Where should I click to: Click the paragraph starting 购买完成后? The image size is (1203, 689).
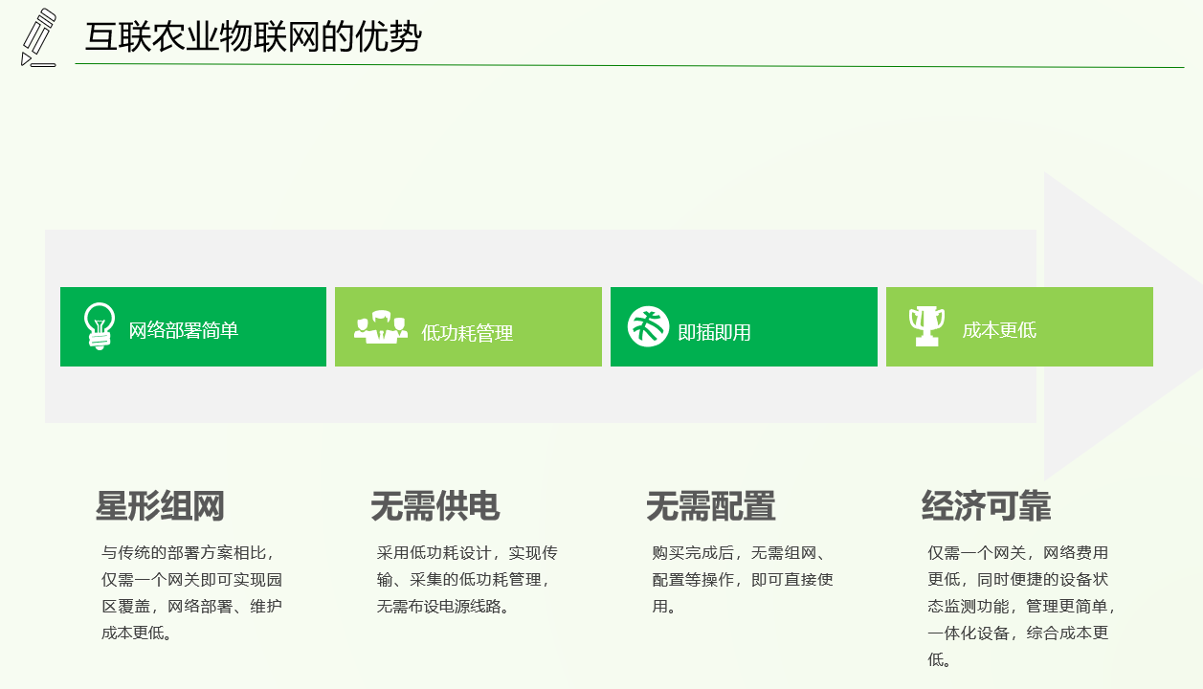tap(743, 579)
